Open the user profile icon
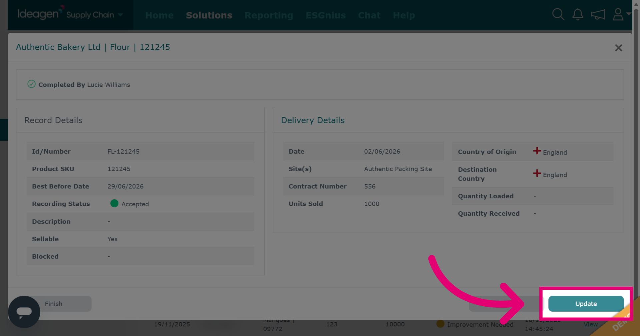The image size is (640, 336). click(x=618, y=15)
